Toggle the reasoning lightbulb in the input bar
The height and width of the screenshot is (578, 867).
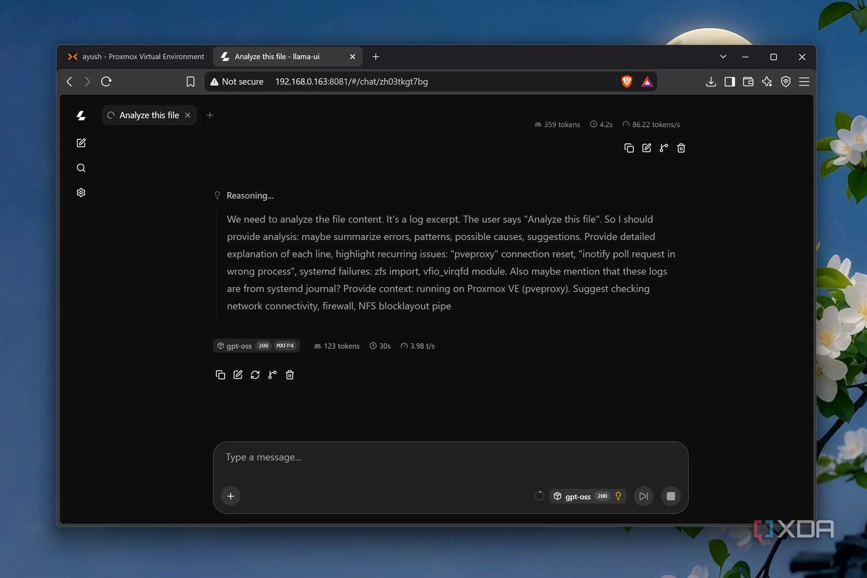618,496
